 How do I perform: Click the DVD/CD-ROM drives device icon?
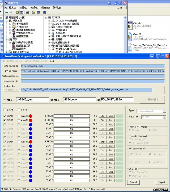pyautogui.click(x=53, y=20)
